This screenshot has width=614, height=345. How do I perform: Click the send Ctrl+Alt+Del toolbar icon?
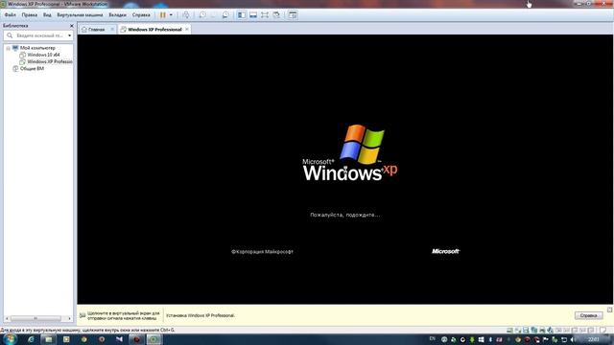click(x=186, y=15)
